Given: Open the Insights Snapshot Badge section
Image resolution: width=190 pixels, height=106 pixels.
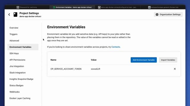Looking at the screenshot, I should pos(21,79).
